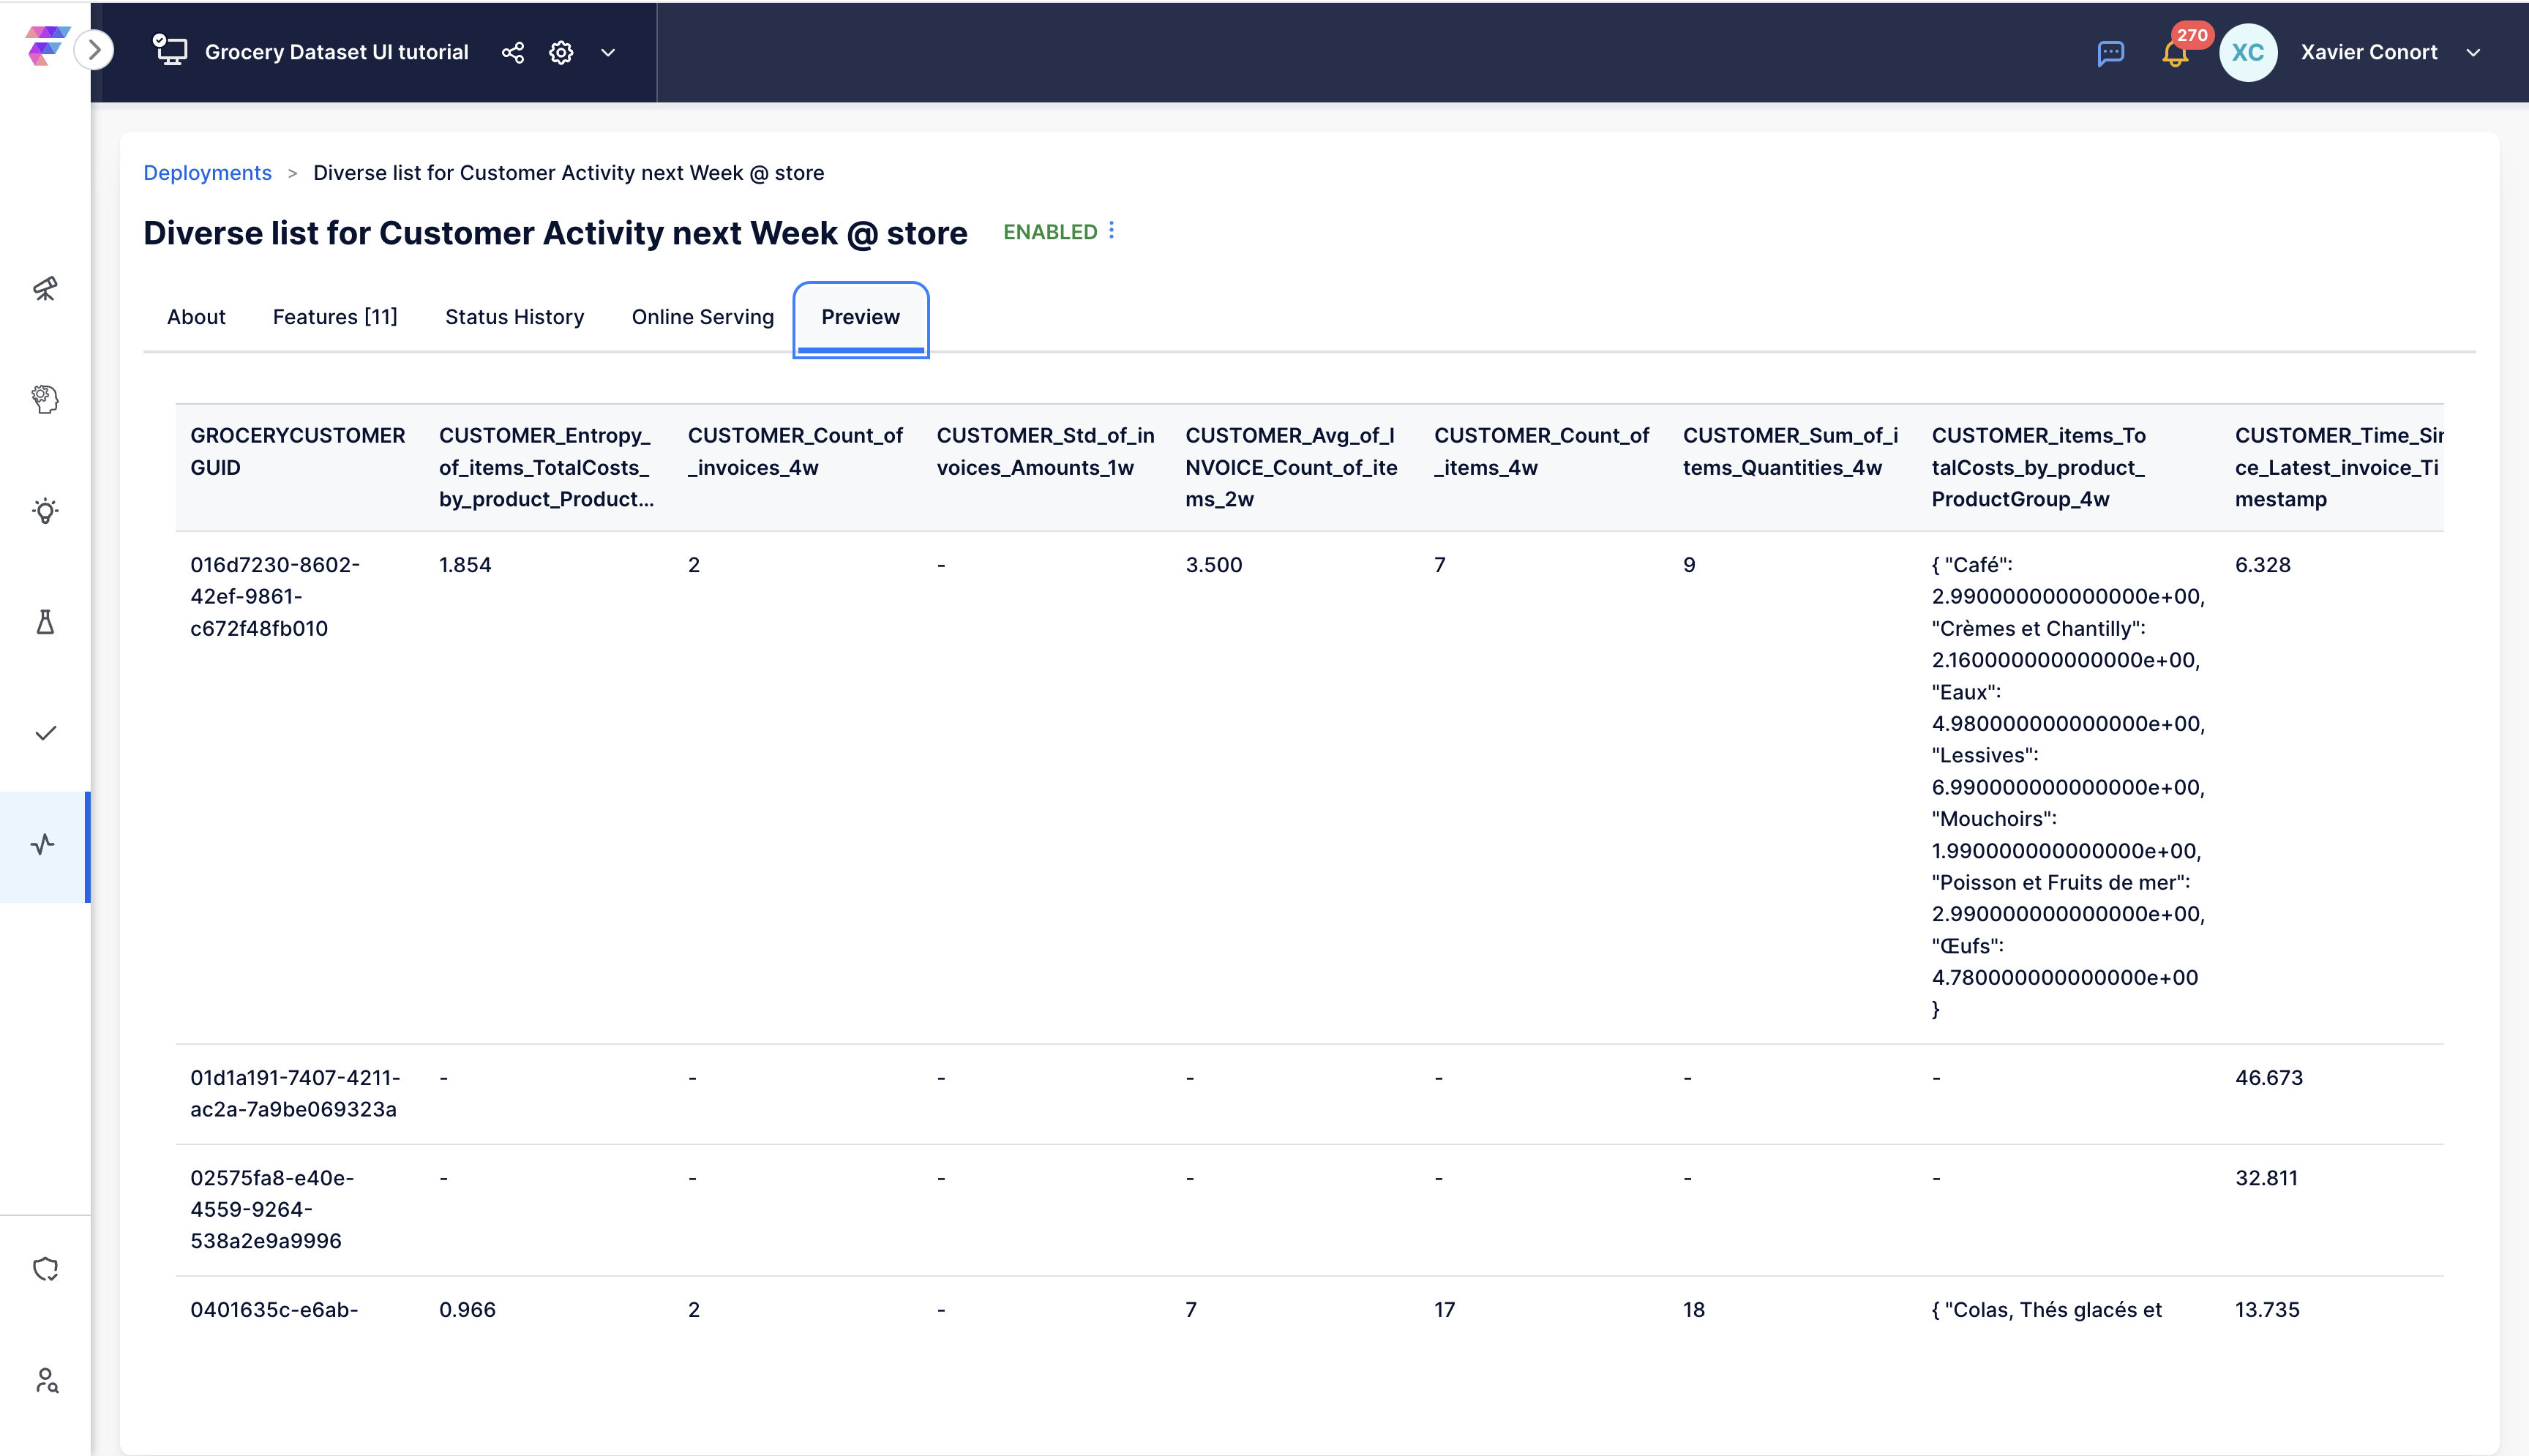Viewport: 2529px width, 1456px height.
Task: Expand the catalog dropdown chevron
Action: coord(608,52)
